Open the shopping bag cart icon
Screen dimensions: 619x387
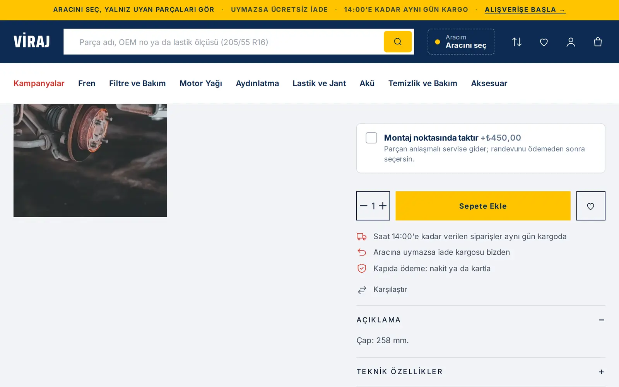(x=598, y=42)
